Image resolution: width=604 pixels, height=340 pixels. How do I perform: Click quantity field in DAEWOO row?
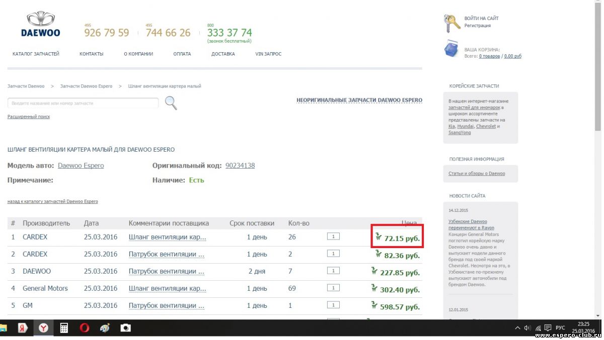333,271
